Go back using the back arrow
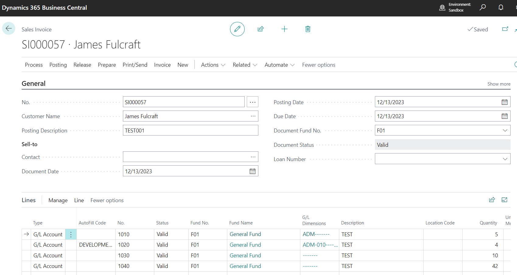 pyautogui.click(x=9, y=29)
